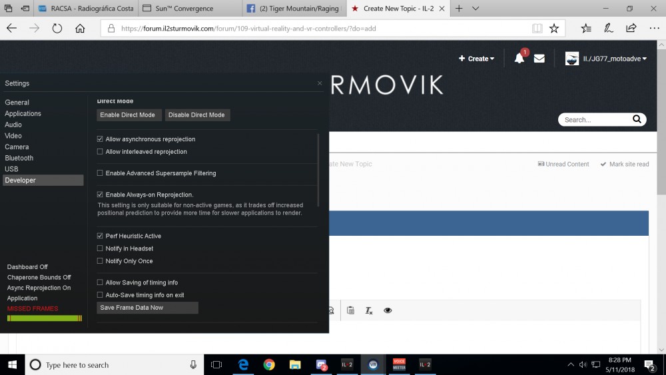Open the favorites hub

pos(586,29)
